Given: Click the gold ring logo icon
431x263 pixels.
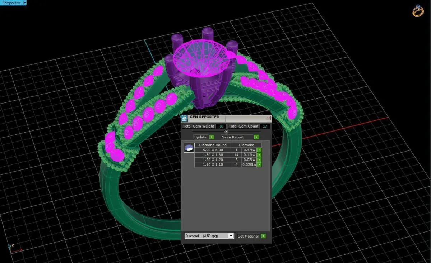Looking at the screenshot, I should [x=418, y=11].
